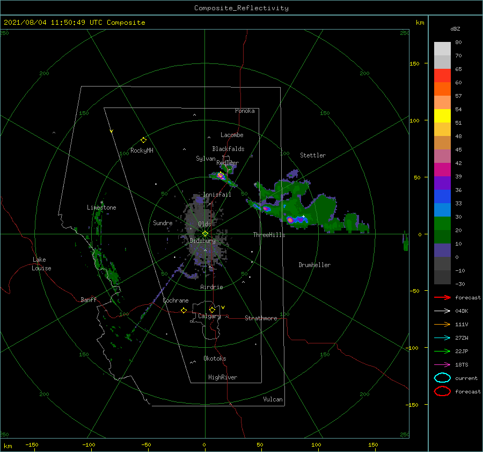Click the yellow diamond marker near RockyMH
This screenshot has width=483, height=452.
pyautogui.click(x=143, y=140)
